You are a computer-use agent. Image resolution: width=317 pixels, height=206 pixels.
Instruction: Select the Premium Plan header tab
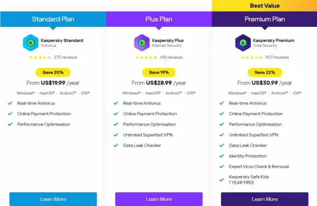tap(264, 19)
